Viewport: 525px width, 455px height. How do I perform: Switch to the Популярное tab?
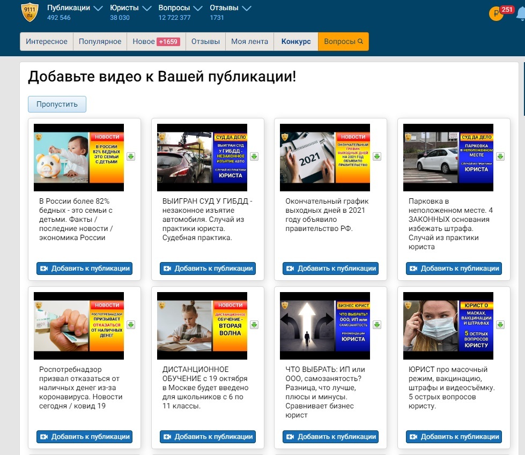coord(100,42)
